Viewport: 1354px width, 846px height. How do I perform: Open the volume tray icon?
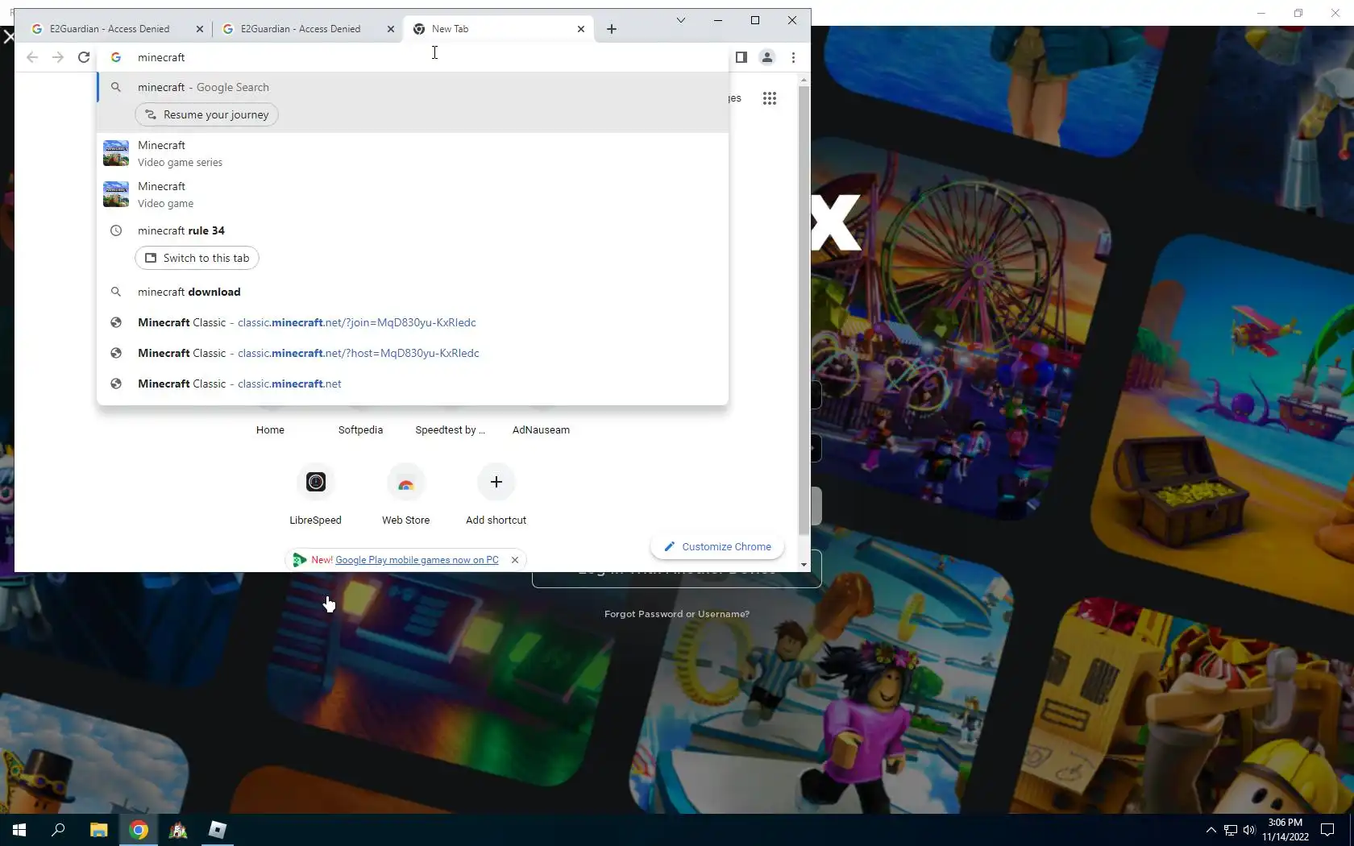coord(1249,830)
